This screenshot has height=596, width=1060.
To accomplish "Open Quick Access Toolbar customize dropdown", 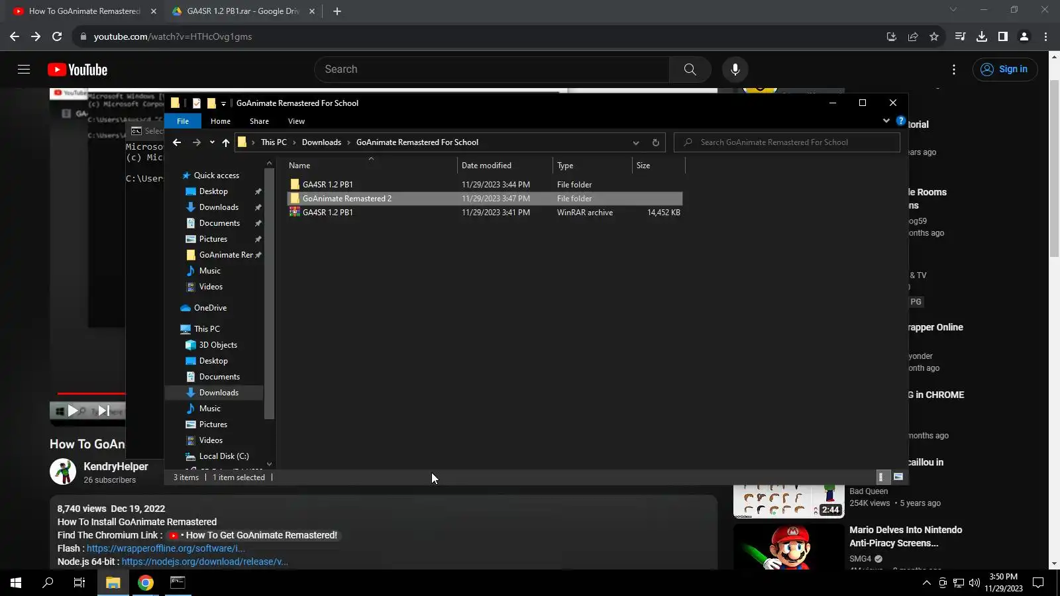I will click(x=223, y=103).
